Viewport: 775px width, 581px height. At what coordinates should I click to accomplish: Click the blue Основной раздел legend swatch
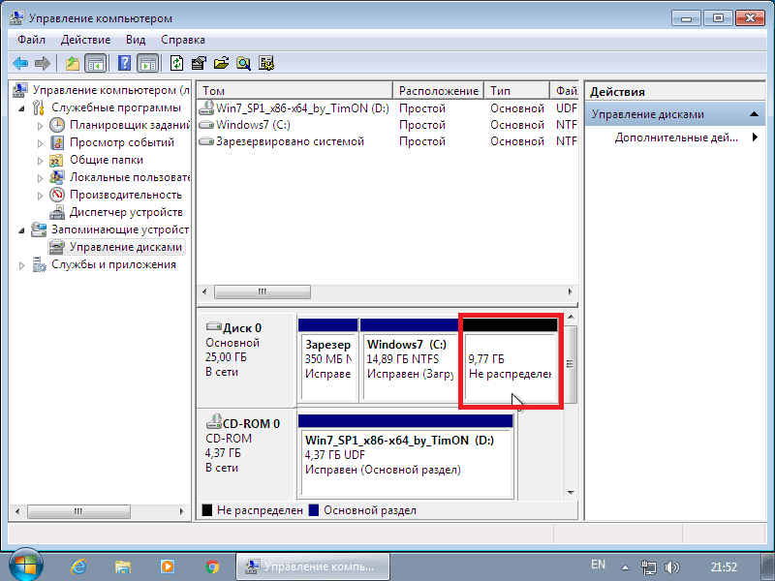(313, 510)
